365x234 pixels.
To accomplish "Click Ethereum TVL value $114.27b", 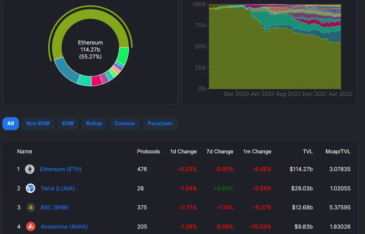I will [x=301, y=169].
